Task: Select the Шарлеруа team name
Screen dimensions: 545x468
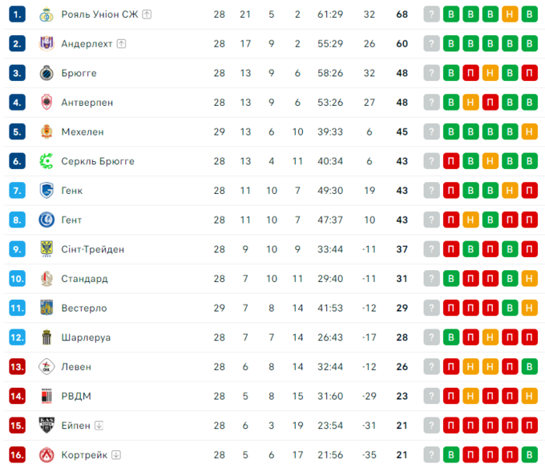Action: tap(86, 337)
